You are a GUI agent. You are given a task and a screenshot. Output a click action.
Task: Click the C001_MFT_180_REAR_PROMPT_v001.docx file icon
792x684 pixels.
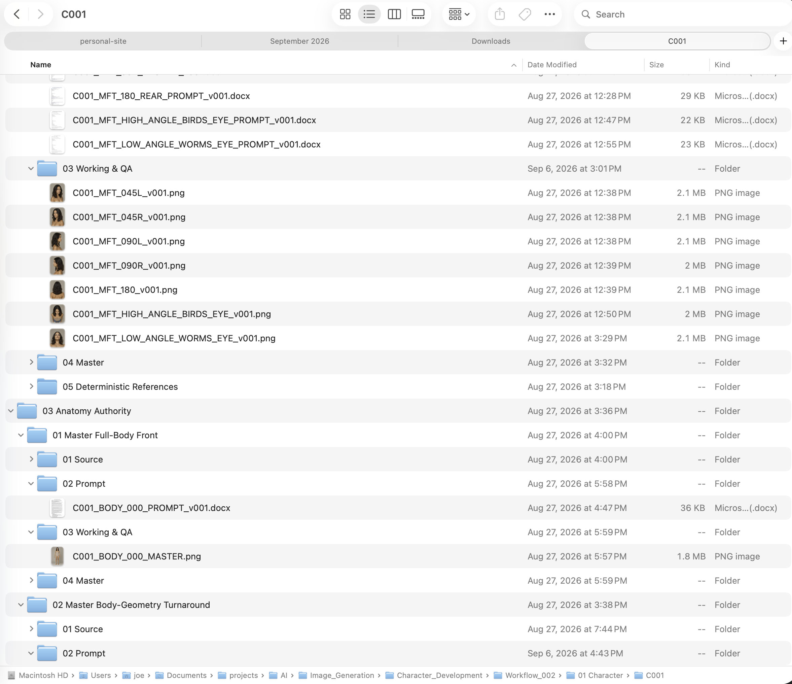point(57,96)
